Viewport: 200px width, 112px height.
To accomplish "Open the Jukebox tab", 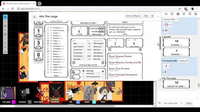I will [184, 14].
